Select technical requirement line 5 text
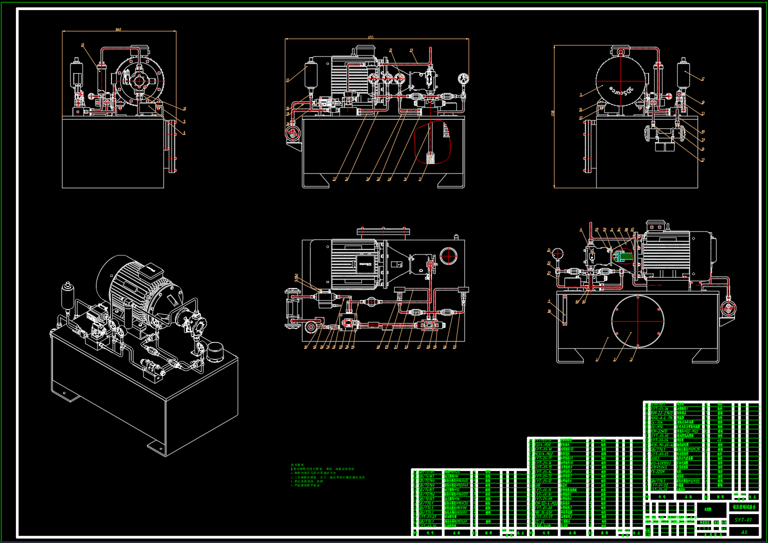This screenshot has width=768, height=543. (x=306, y=485)
